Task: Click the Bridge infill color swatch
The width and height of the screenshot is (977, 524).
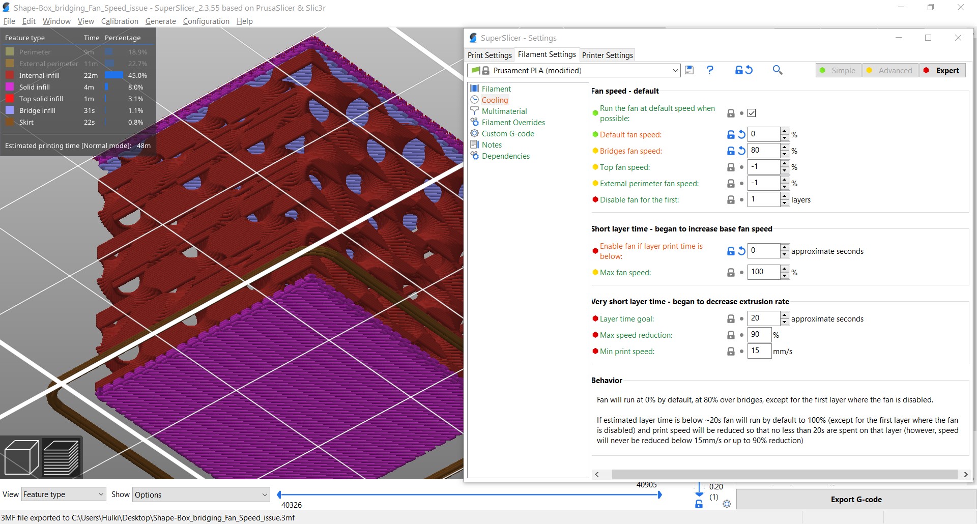Action: [10, 110]
